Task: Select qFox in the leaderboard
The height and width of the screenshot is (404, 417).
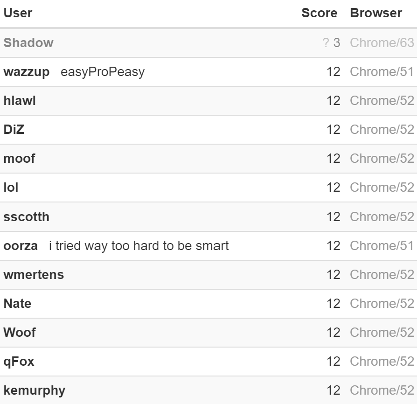Action: point(19,362)
